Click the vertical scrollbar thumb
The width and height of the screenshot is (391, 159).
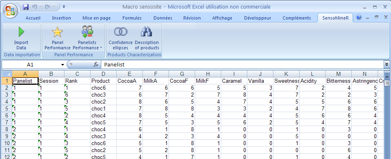pyautogui.click(x=387, y=83)
